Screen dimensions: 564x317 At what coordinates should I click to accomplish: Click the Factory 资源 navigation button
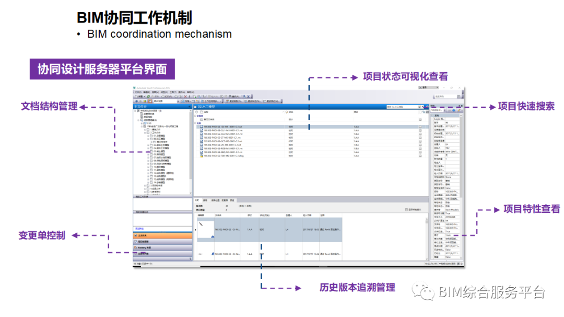pos(162,247)
